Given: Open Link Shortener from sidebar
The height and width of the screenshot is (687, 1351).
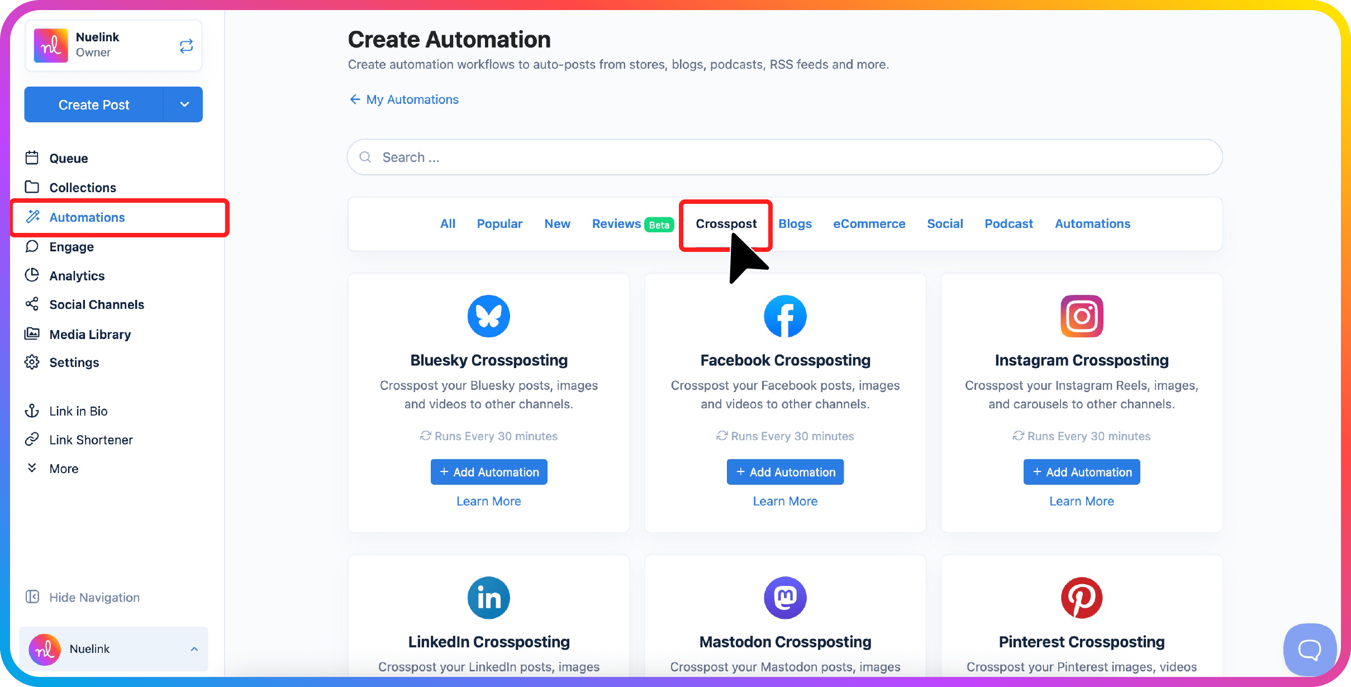Looking at the screenshot, I should point(91,440).
